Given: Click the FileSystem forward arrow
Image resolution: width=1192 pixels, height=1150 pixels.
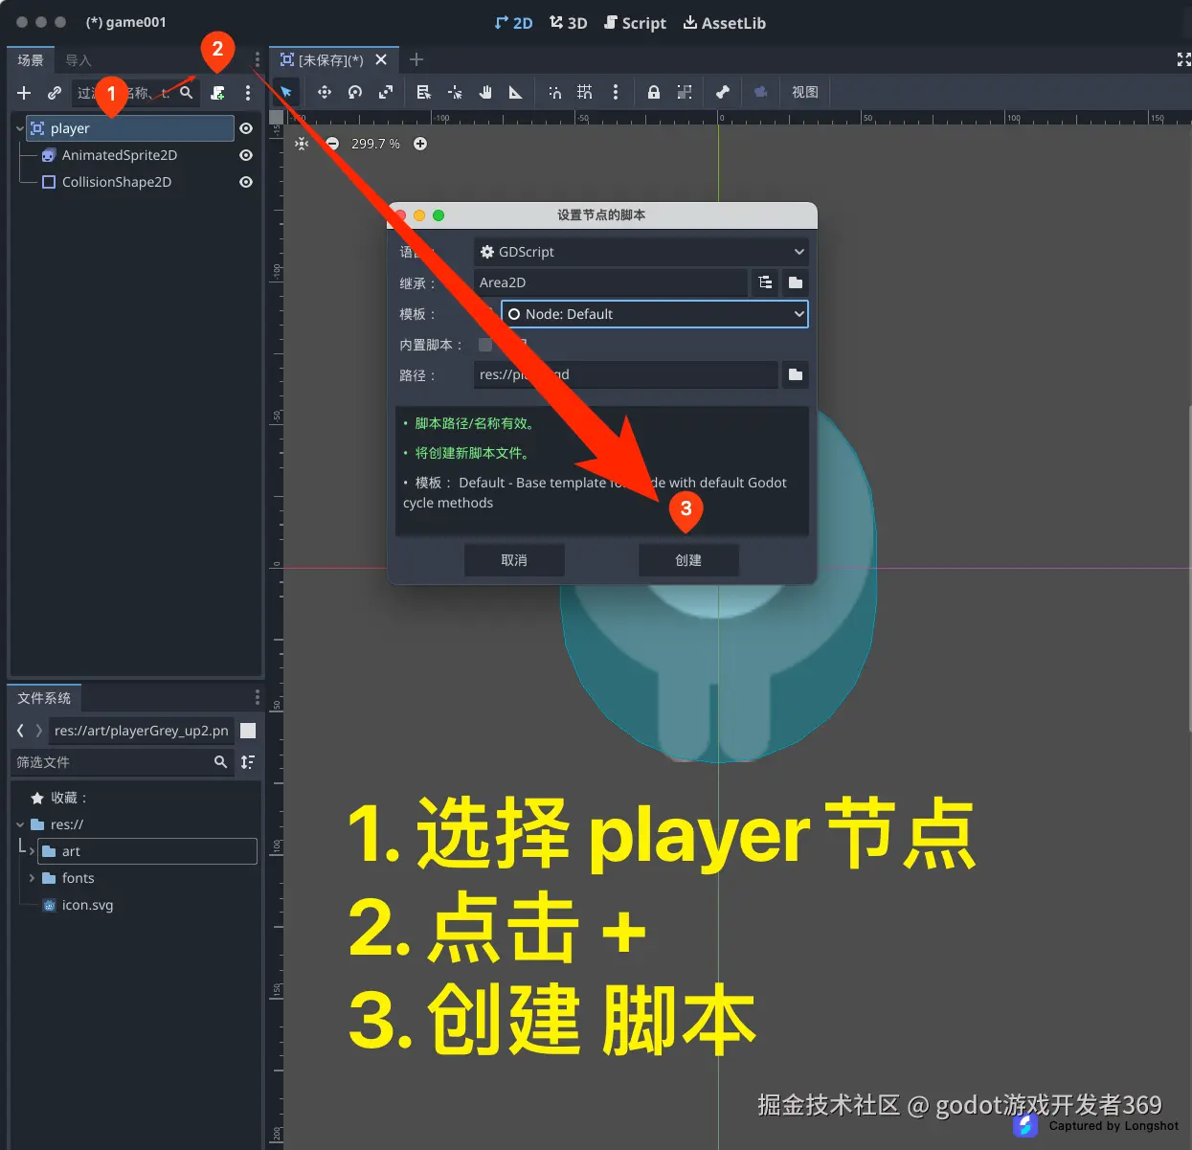Looking at the screenshot, I should 38,731.
